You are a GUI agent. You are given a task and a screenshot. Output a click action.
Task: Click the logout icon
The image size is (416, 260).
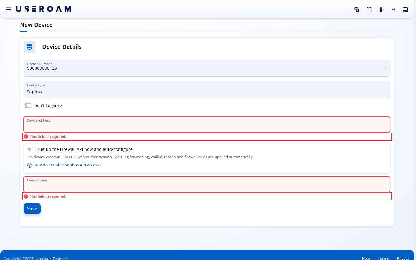point(393,10)
